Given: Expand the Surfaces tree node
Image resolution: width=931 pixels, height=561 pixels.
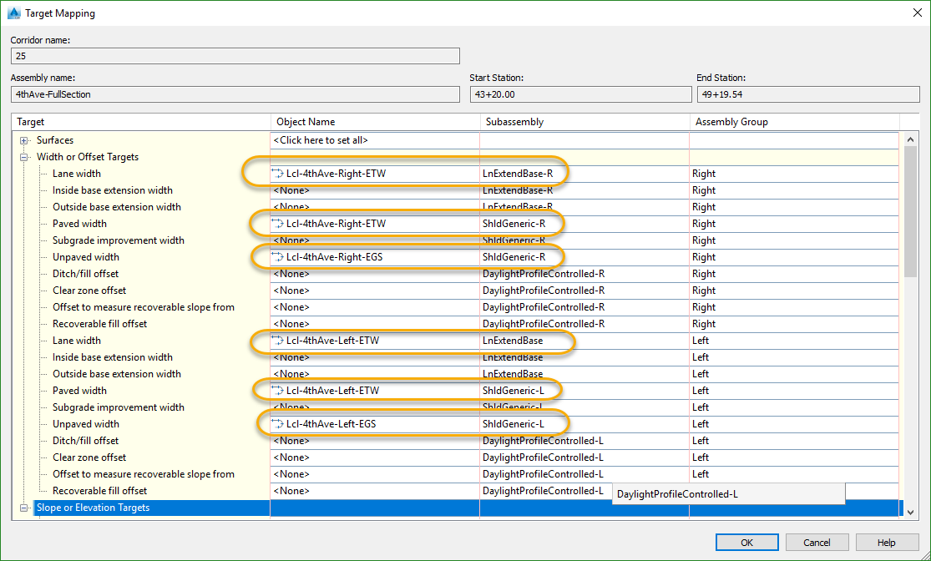Looking at the screenshot, I should pos(24,140).
